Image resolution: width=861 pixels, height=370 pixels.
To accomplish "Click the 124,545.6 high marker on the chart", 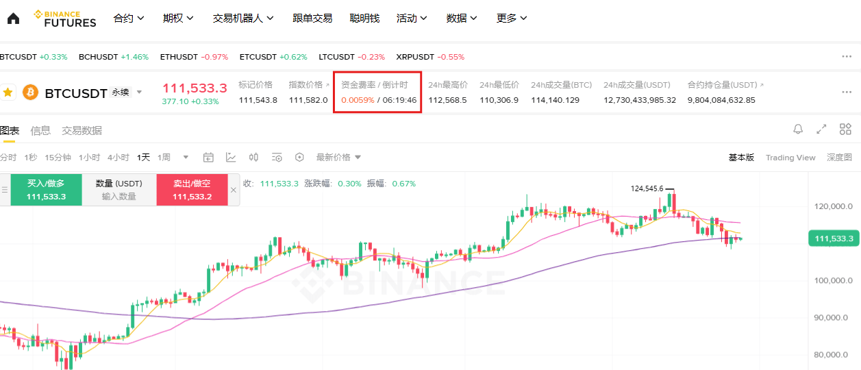I will click(x=647, y=188).
